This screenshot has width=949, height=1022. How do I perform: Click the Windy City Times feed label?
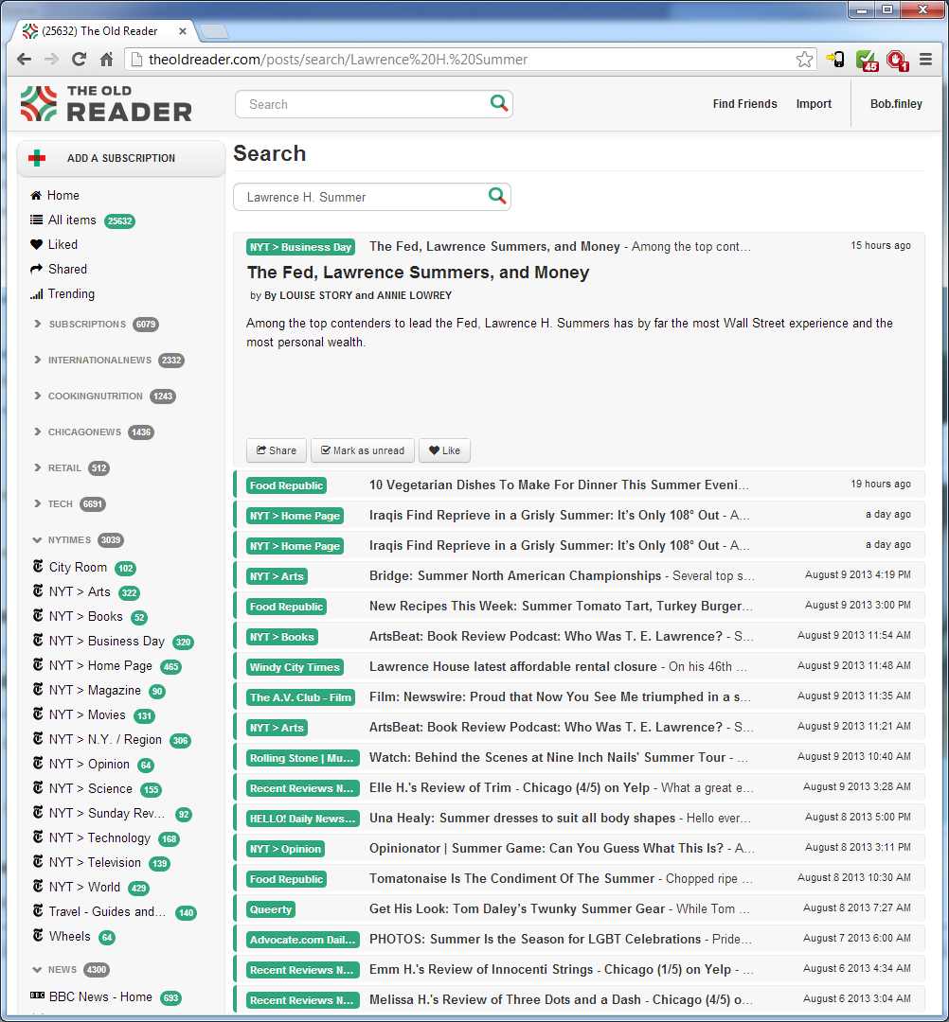point(295,667)
